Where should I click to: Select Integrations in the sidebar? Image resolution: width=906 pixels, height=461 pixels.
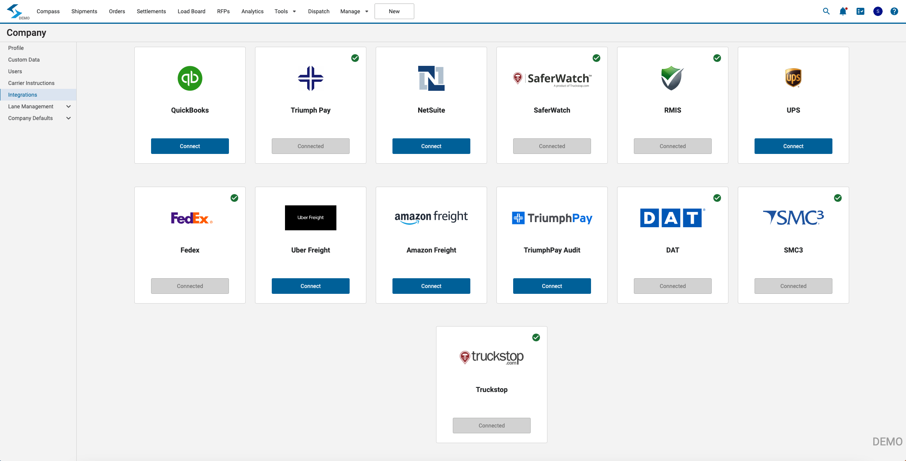pyautogui.click(x=23, y=94)
